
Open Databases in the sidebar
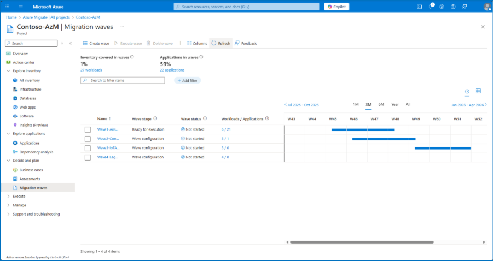28,98
